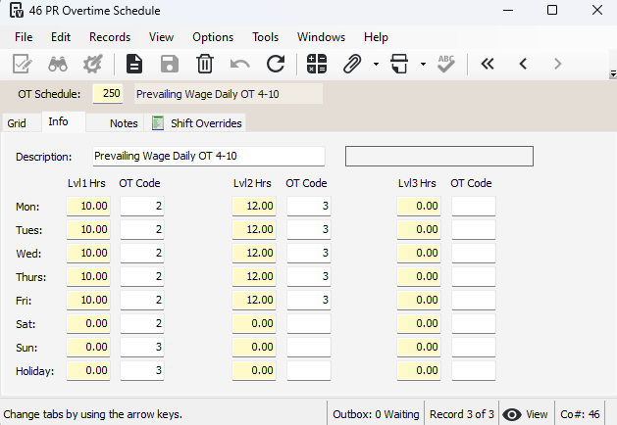
Task: Click the Description input field
Action: pos(209,156)
